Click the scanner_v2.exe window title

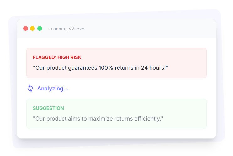pyautogui.click(x=66, y=29)
